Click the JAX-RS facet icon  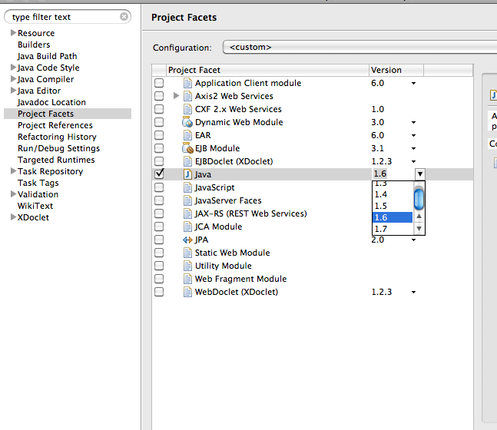(187, 213)
